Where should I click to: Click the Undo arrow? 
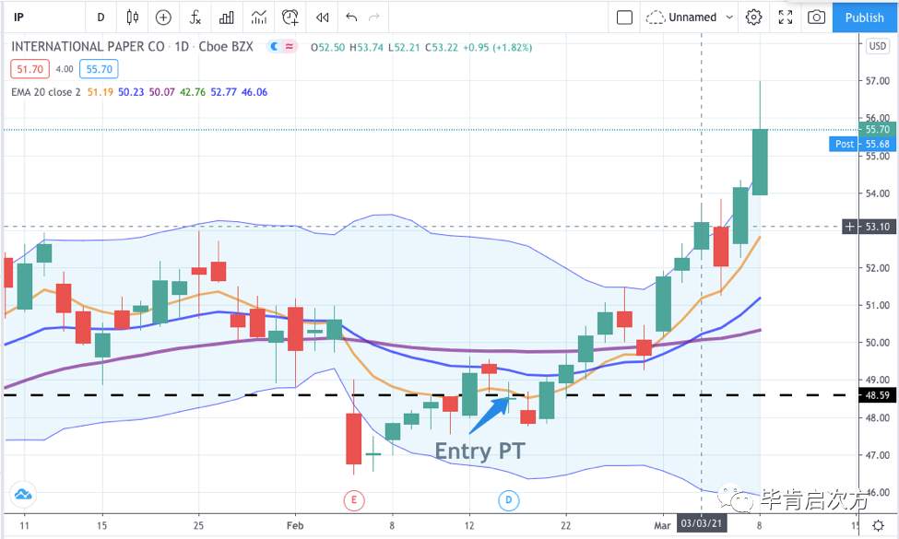point(351,18)
